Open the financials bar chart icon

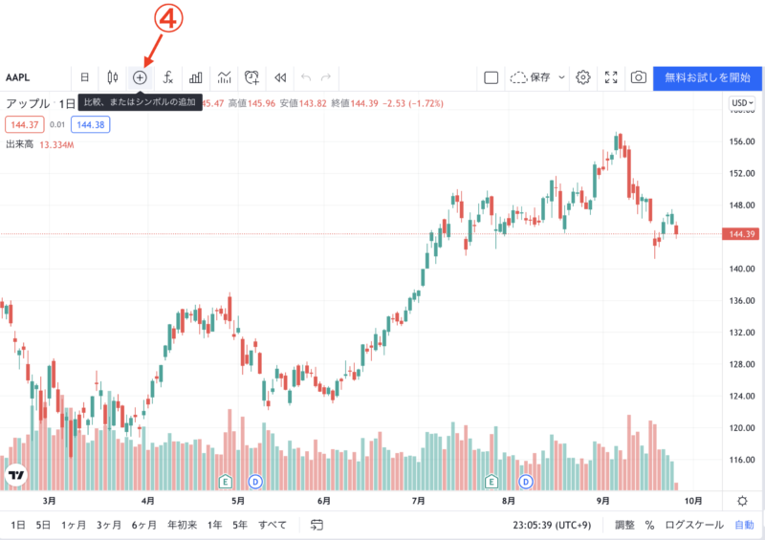(x=196, y=77)
